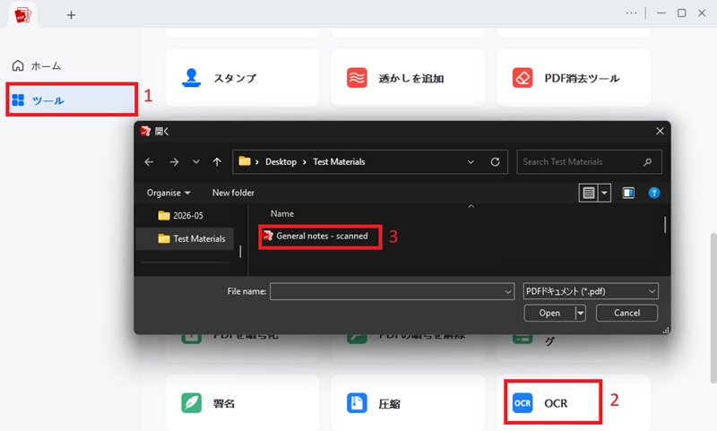The image size is (717, 431).
Task: Click the Search Test Materials field
Action: click(x=589, y=162)
